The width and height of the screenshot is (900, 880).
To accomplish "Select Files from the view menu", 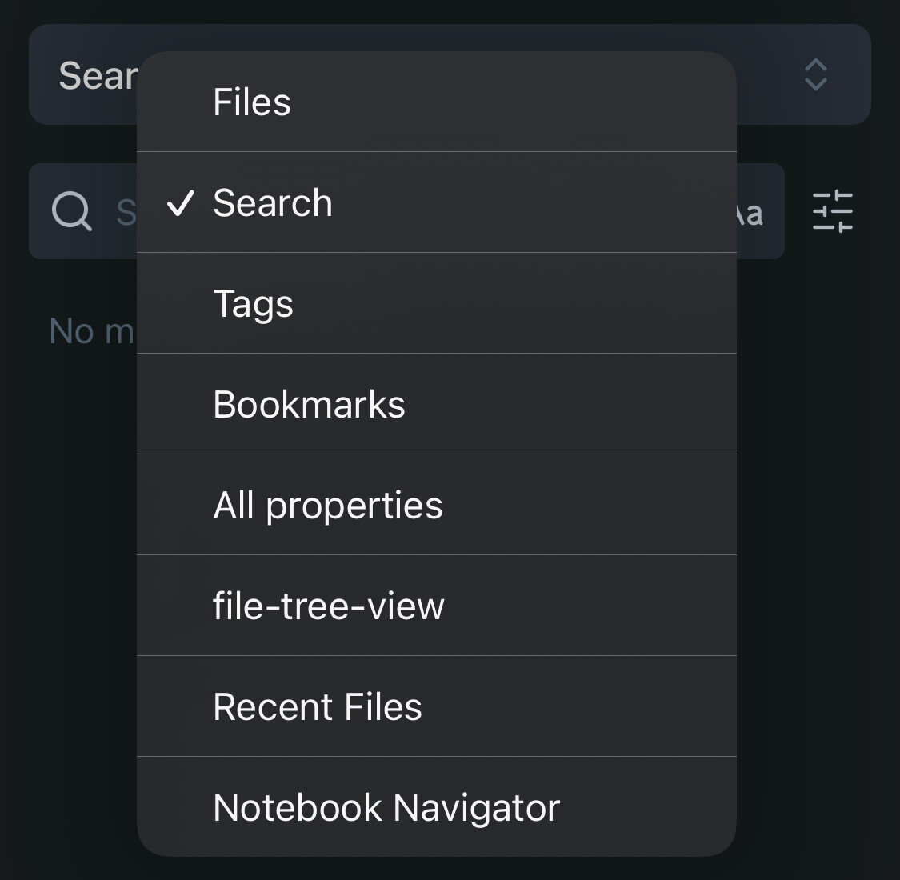I will point(436,102).
